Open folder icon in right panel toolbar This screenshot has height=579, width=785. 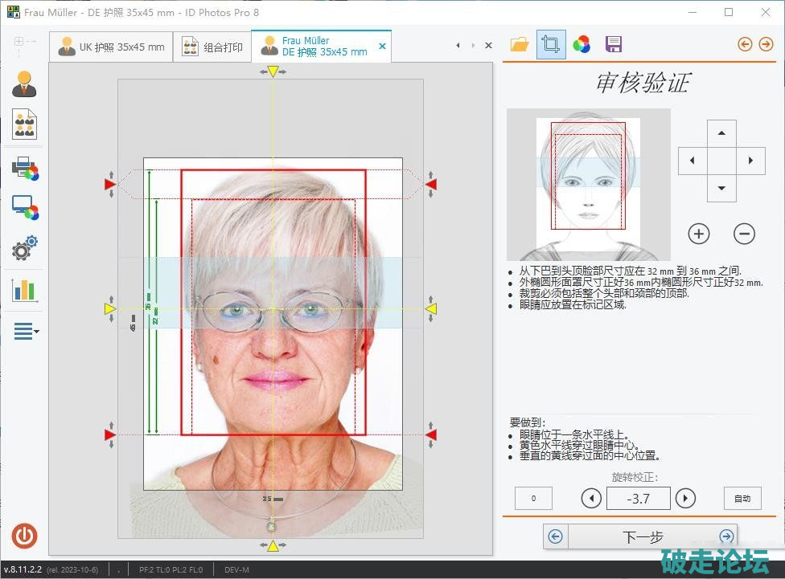[520, 44]
